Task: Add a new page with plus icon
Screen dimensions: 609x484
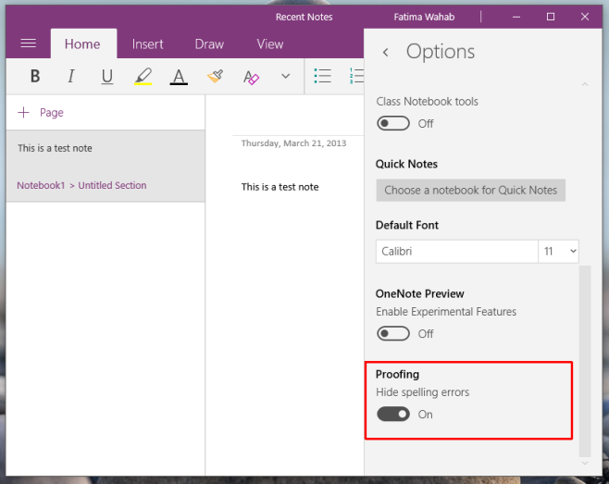Action: 23,113
